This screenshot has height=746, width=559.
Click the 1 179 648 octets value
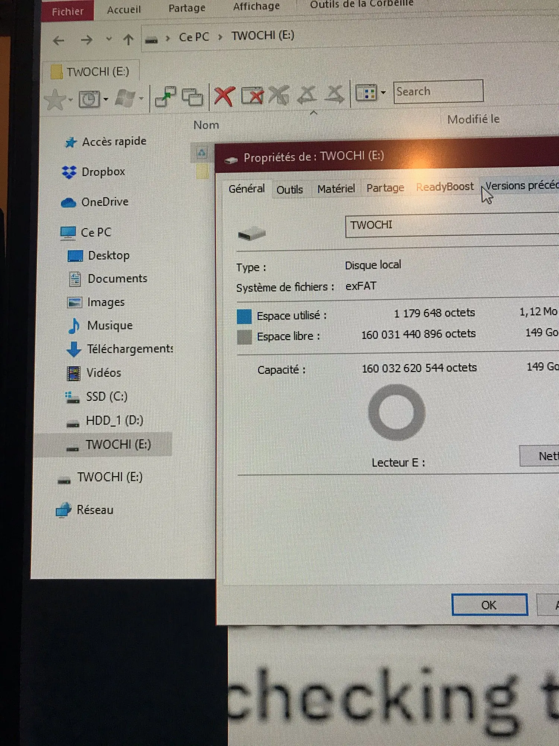[435, 313]
